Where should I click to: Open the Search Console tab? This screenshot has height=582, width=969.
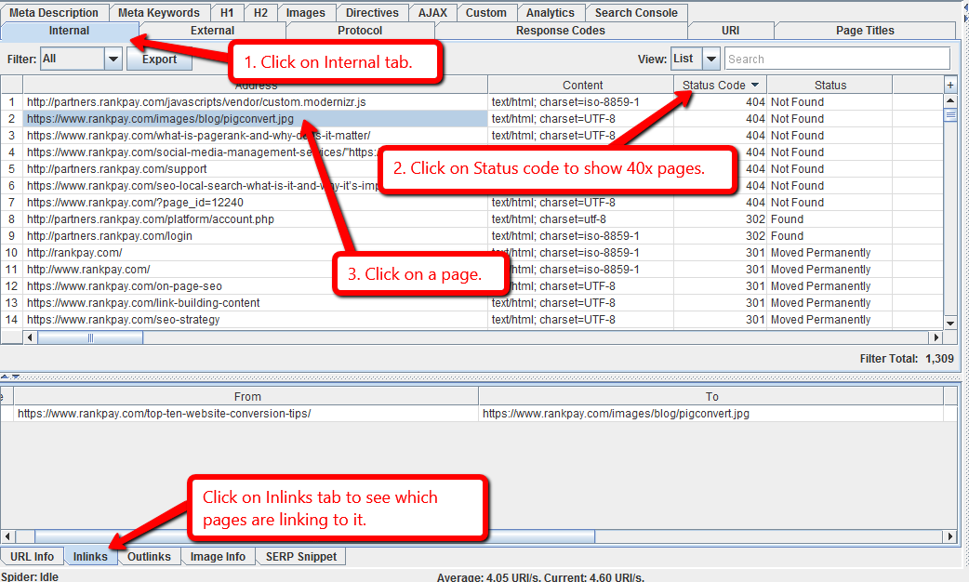tap(636, 12)
